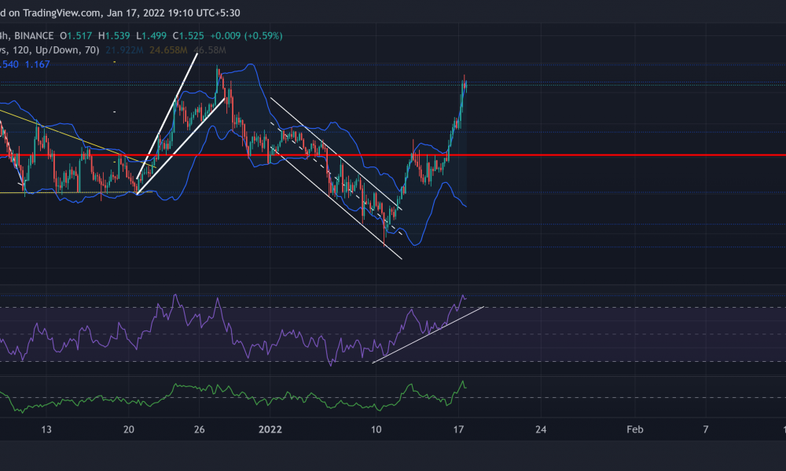Click the low price value L1.499
The height and width of the screenshot is (471, 786).
pos(152,36)
